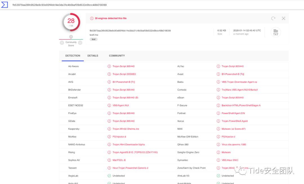Viewport: 304px width, 184px height.
Task: Click alert icon beside '28 engines detected'
Action: pos(92,18)
